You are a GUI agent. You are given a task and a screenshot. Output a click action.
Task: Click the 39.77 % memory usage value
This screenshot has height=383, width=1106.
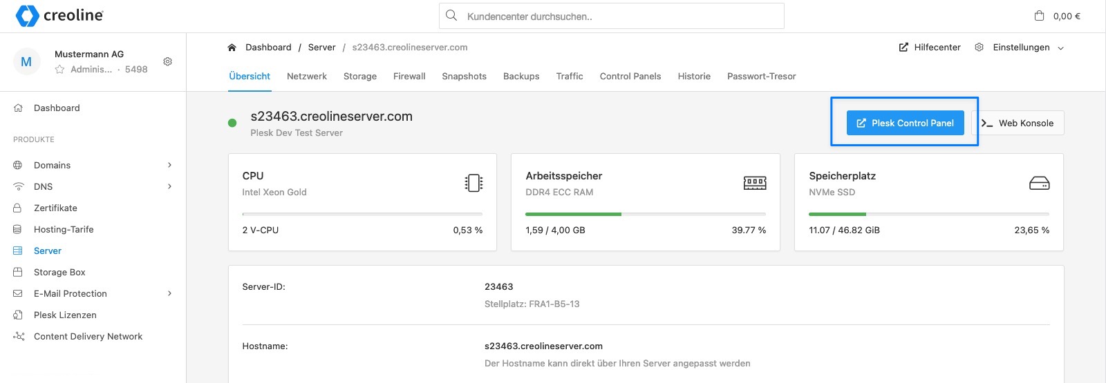[x=749, y=230]
